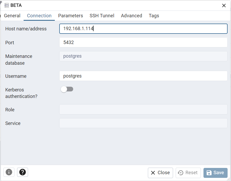Image resolution: width=231 pixels, height=181 pixels.
Task: Go to the SSH Tunnel tab
Action: (x=102, y=16)
